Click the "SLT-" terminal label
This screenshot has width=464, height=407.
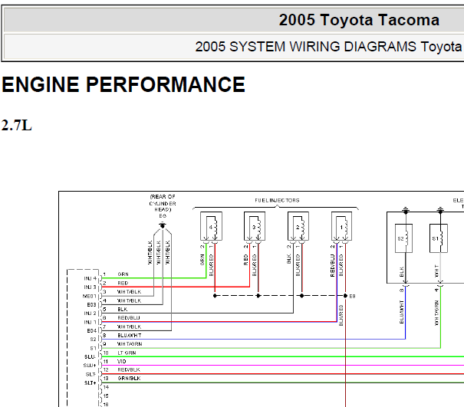tap(90, 374)
